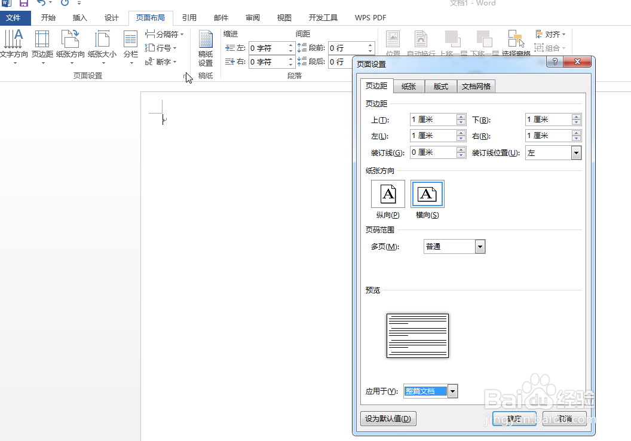
Task: Click the Undo icon in quick access toolbar
Action: pos(41,3)
